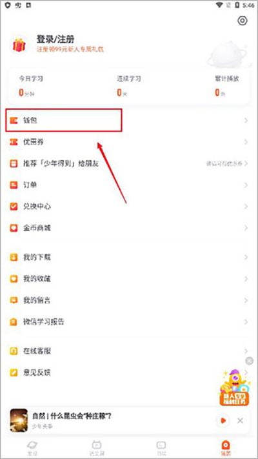This screenshot has height=459, width=258.
Task: Tap 登录/注册 to sign in
Action: (x=55, y=39)
